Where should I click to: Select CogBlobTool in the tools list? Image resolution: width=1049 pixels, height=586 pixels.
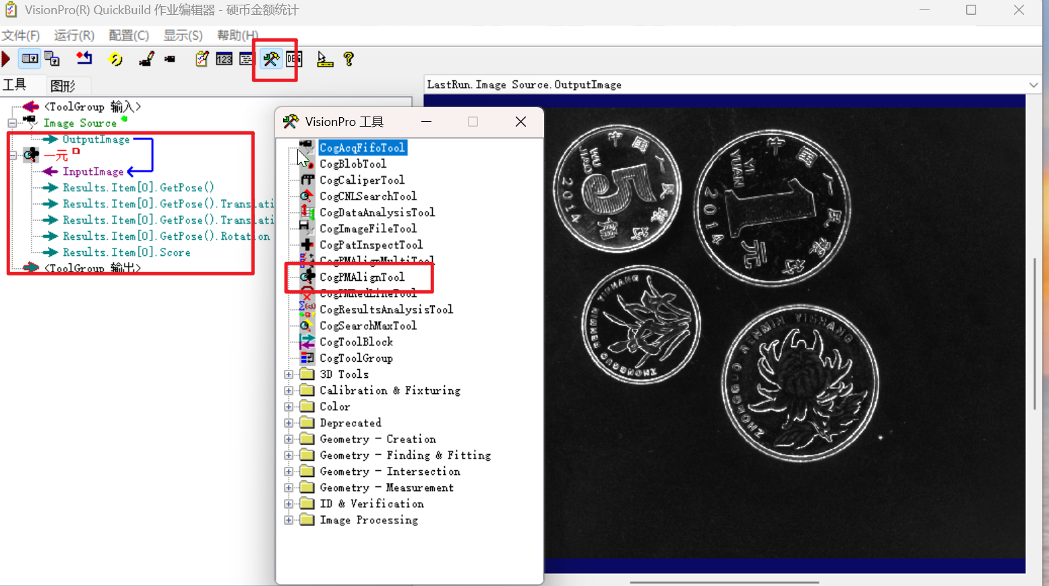coord(353,164)
